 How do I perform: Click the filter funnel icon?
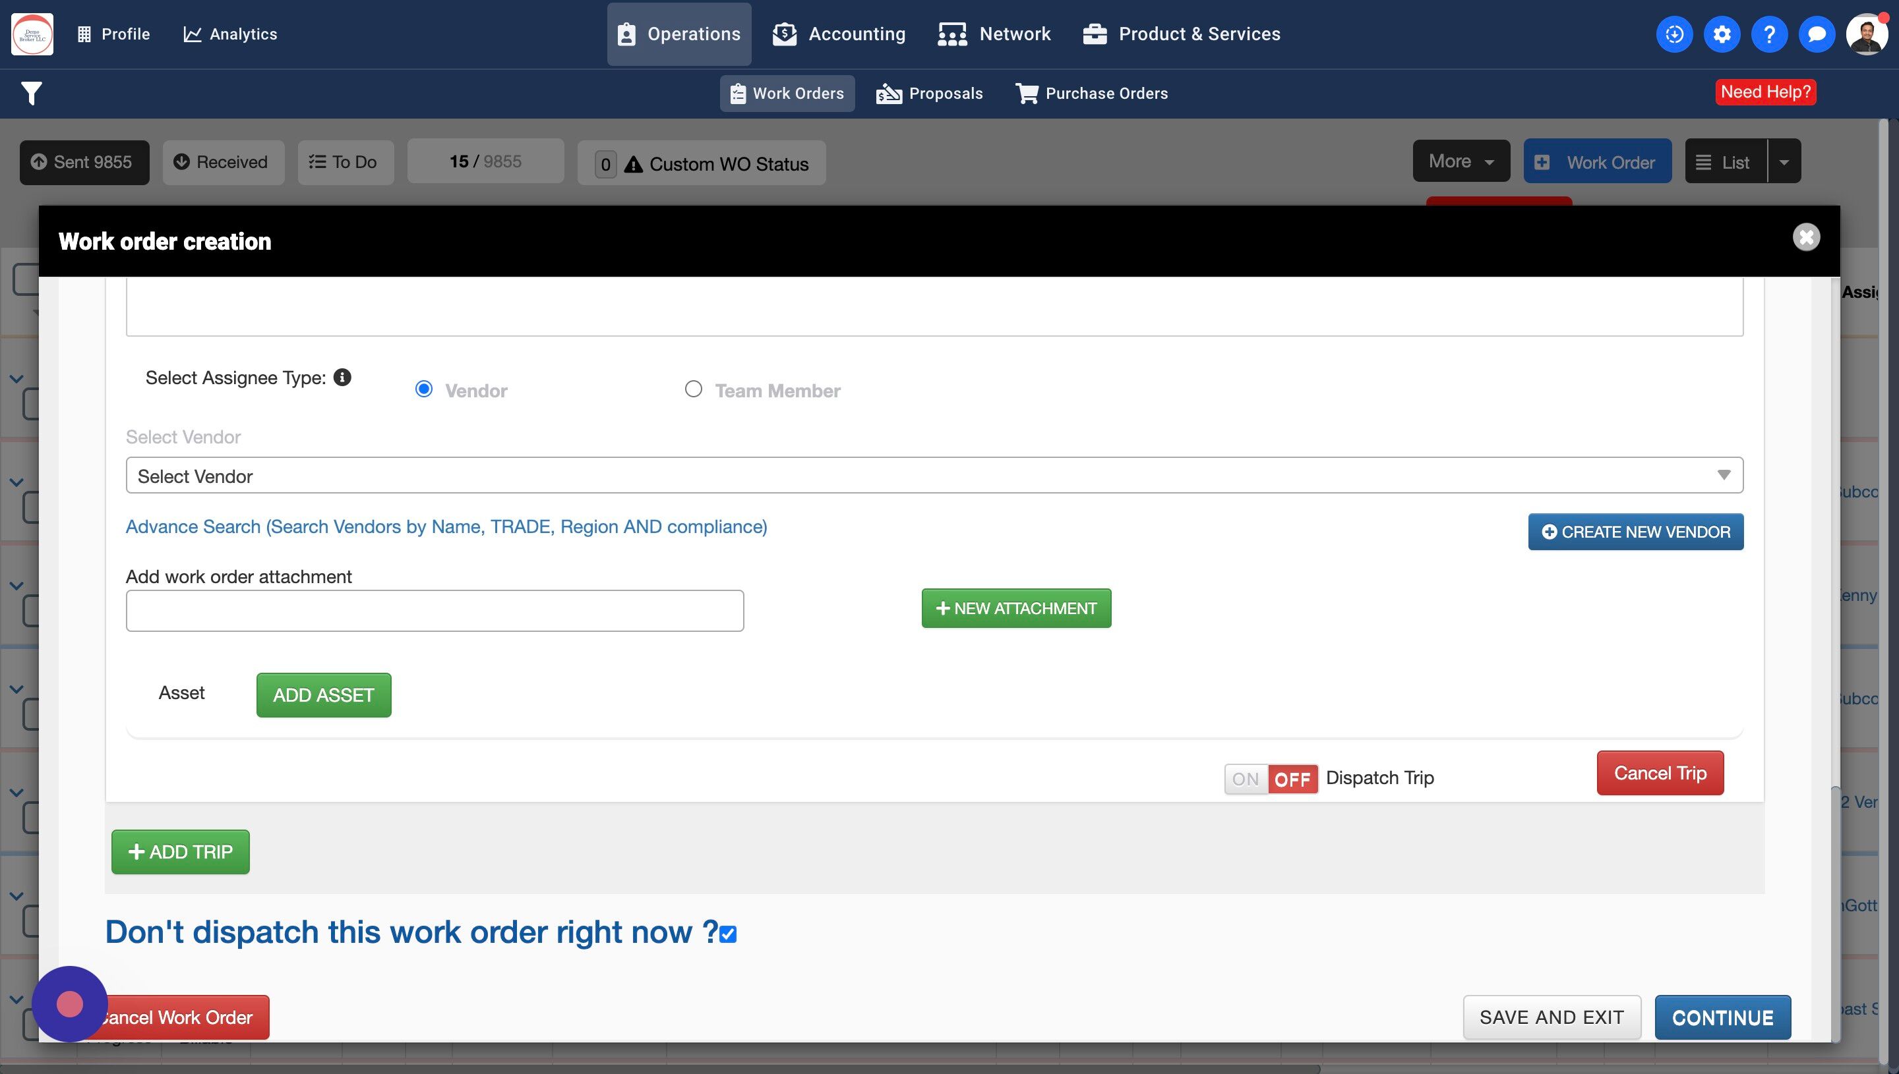[x=31, y=93]
